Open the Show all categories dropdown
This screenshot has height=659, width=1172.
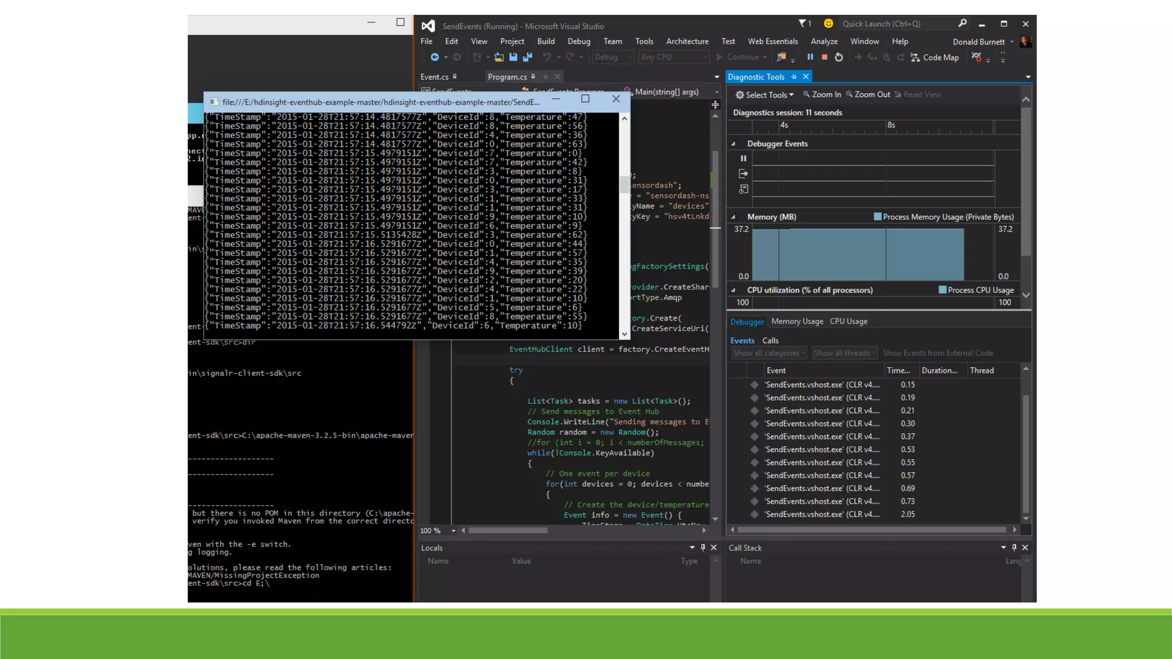point(769,353)
